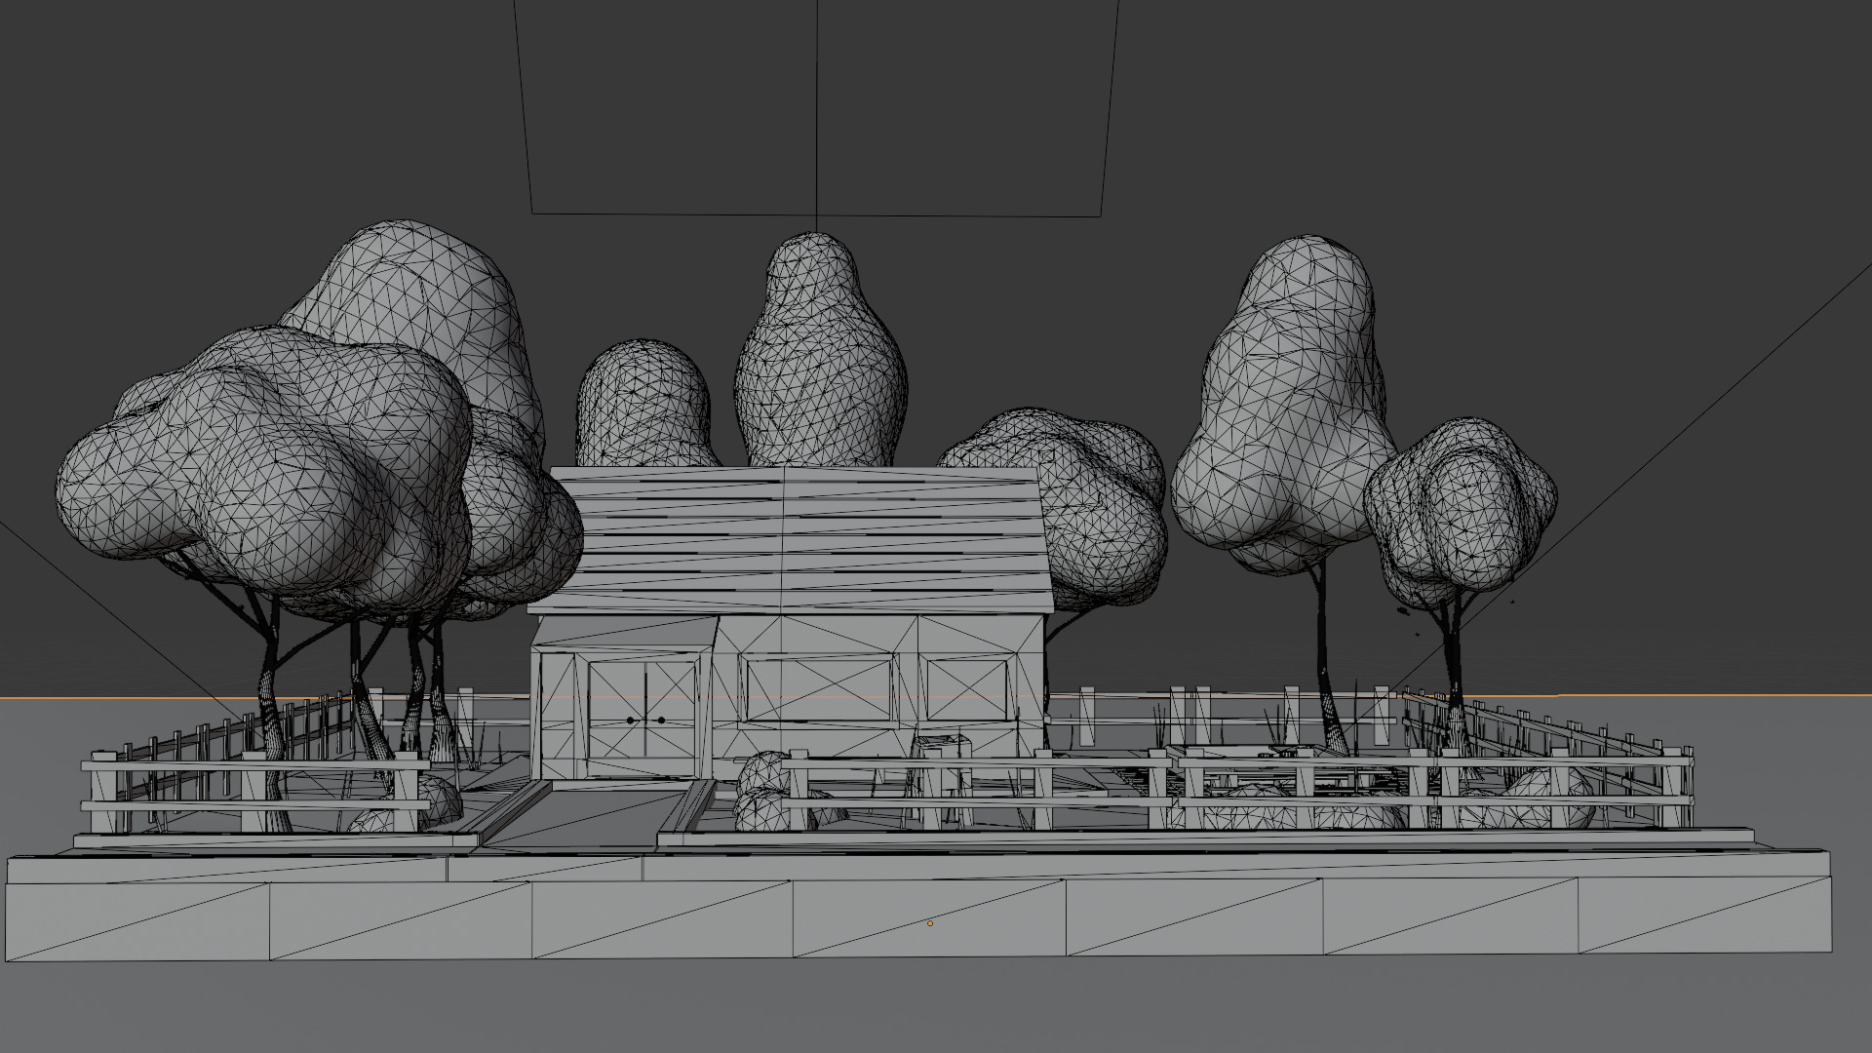The image size is (1872, 1053).
Task: Click the left door knob on door
Action: pos(632,721)
